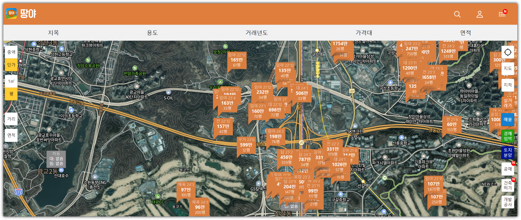Open the 대 24'1 506만 33평 marker
Viewport: 521px width, 220px height.
click(302, 93)
